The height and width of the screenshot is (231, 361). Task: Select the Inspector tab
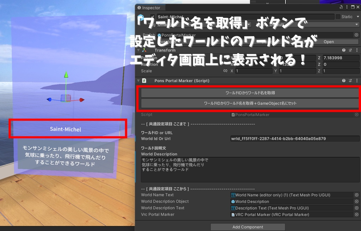[x=150, y=7]
